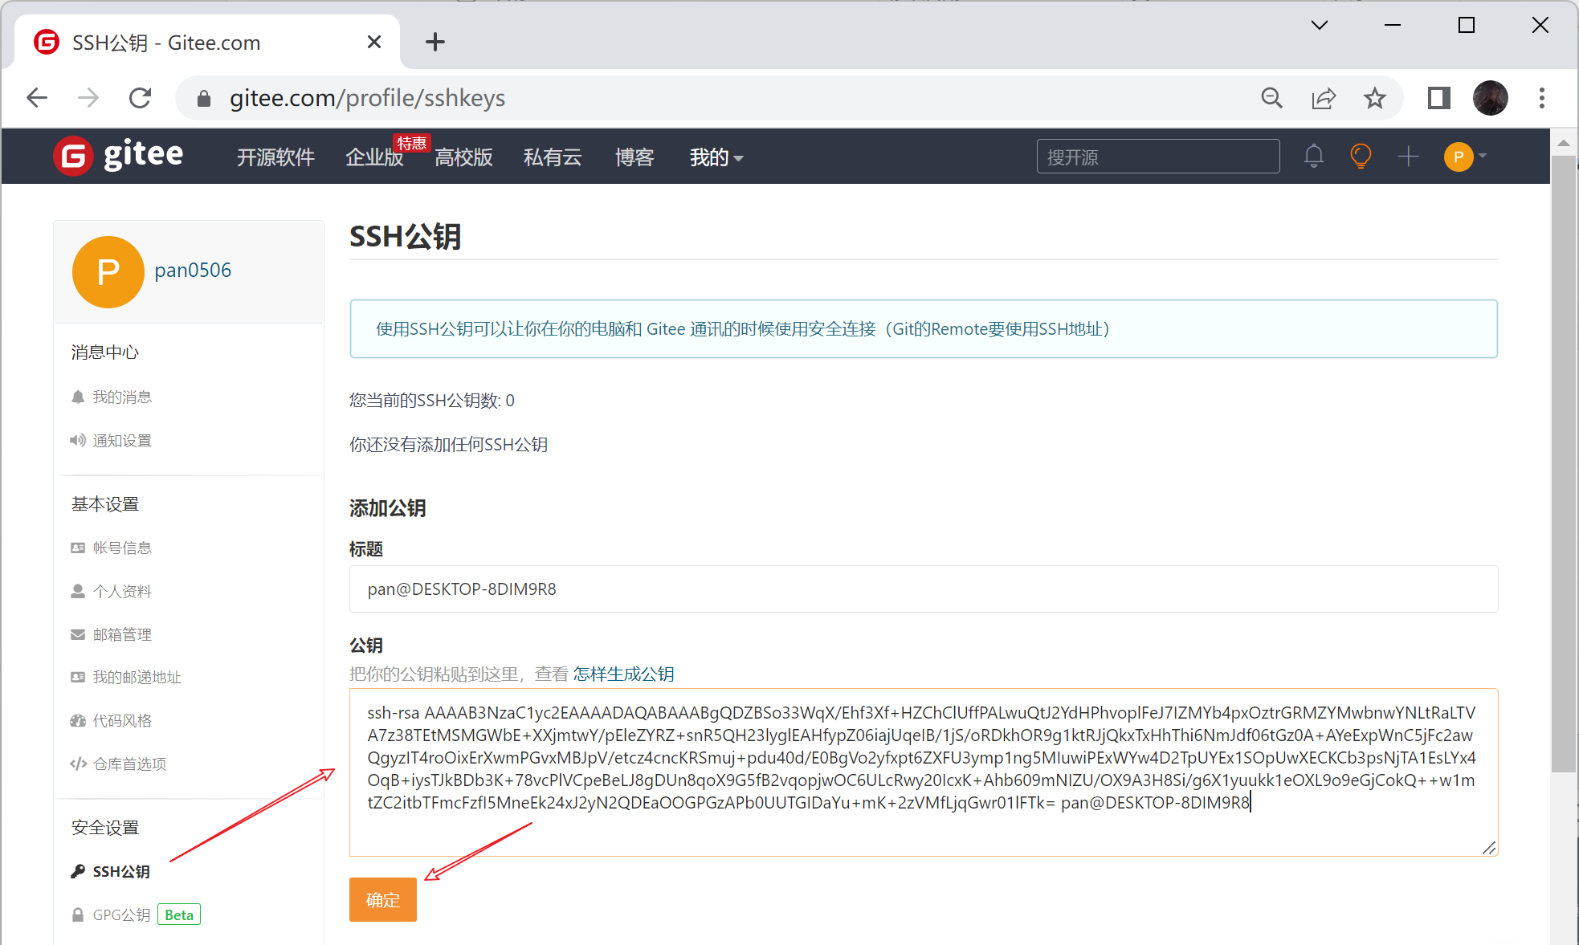Click the browser share icon
Screen dimensions: 1579x945
click(1323, 98)
